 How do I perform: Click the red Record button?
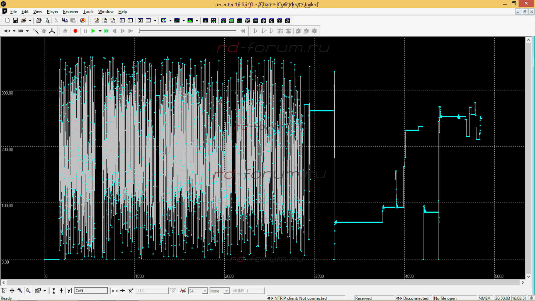click(75, 31)
